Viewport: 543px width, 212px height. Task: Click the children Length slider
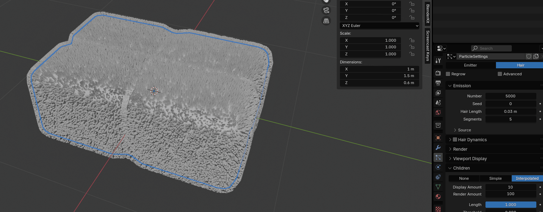pyautogui.click(x=510, y=205)
